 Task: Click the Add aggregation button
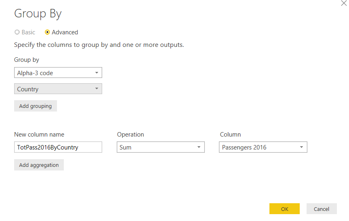point(39,165)
